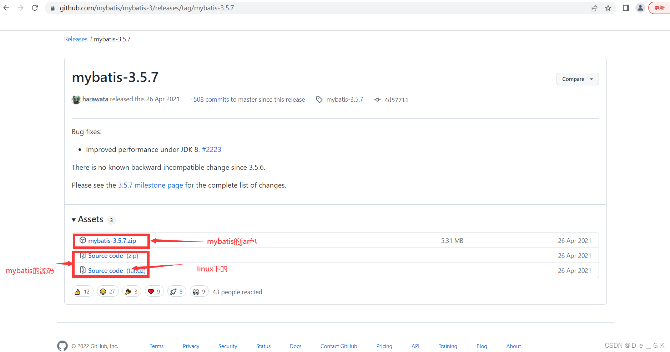
Task: Add a heart reaction (9)
Action: (x=154, y=291)
